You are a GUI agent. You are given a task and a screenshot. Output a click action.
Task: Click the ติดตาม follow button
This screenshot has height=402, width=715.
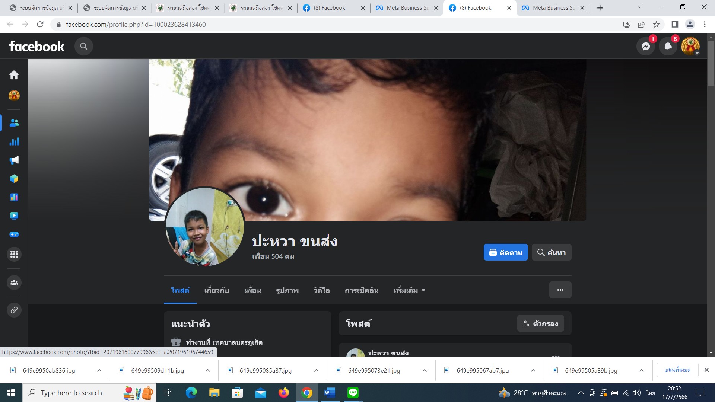[505, 252]
